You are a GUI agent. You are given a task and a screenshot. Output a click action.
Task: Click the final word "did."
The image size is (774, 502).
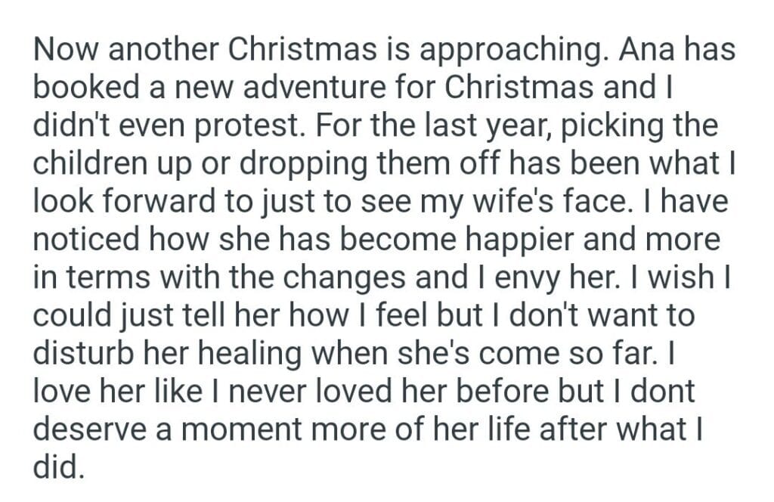(57, 466)
